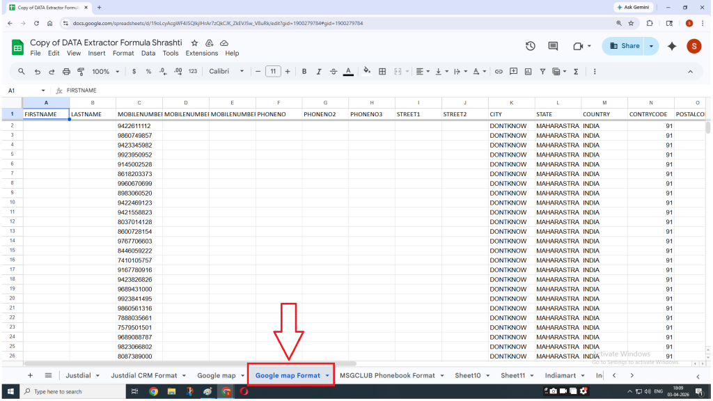Open Google map Format tab dropdown arrow
The height and width of the screenshot is (401, 713).
327,376
